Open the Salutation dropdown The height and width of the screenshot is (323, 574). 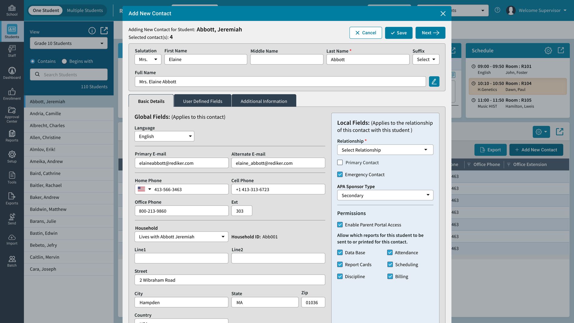[148, 59]
